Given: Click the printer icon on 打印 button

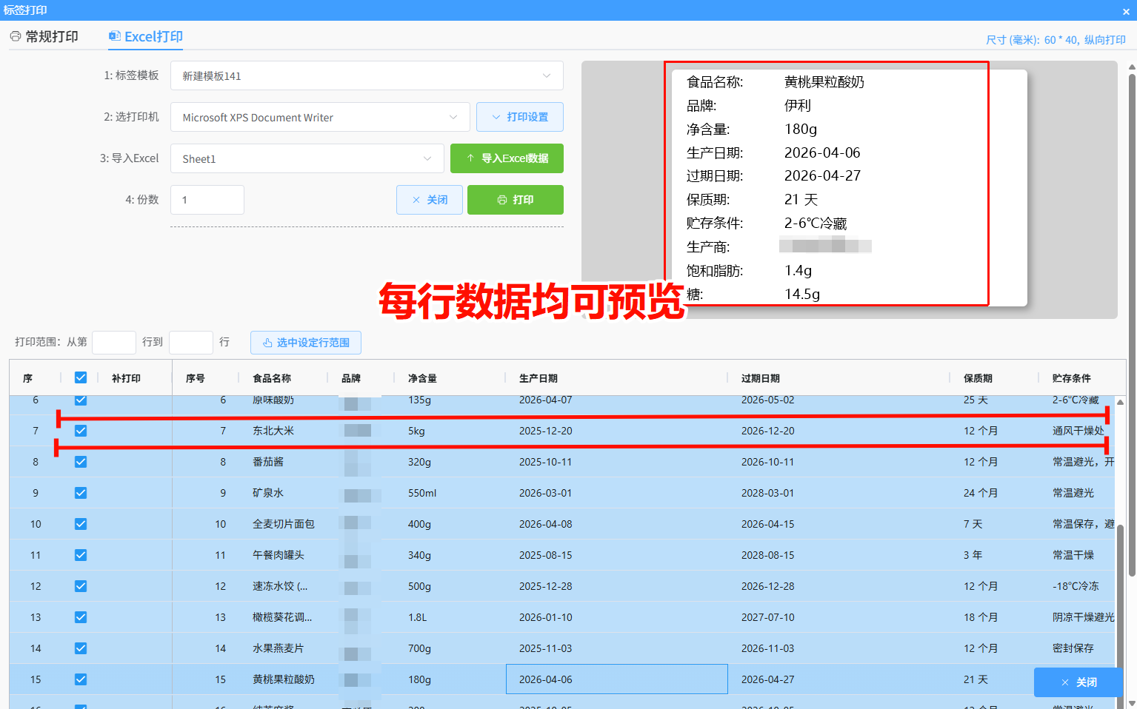Looking at the screenshot, I should point(502,200).
